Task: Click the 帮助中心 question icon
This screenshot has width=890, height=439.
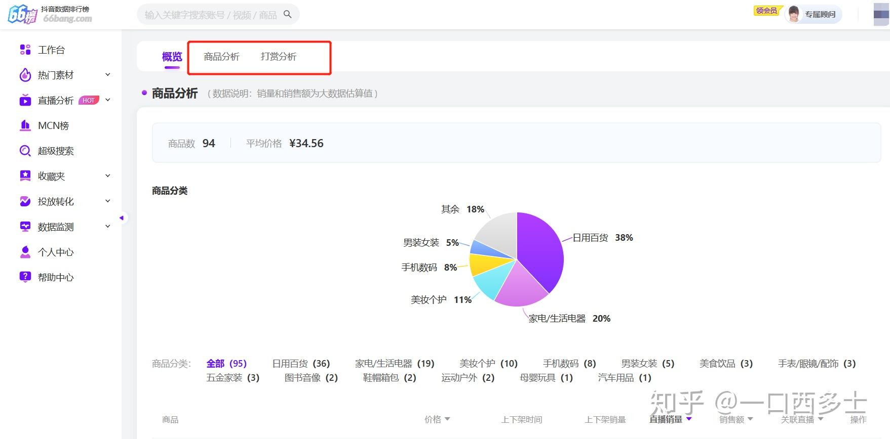Action: pos(25,277)
